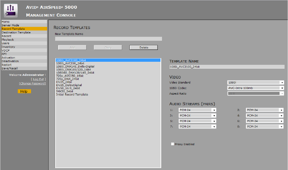The height and width of the screenshot is (170, 288).
Task: Open audio stream 2 format dropdown
Action: 265,110
